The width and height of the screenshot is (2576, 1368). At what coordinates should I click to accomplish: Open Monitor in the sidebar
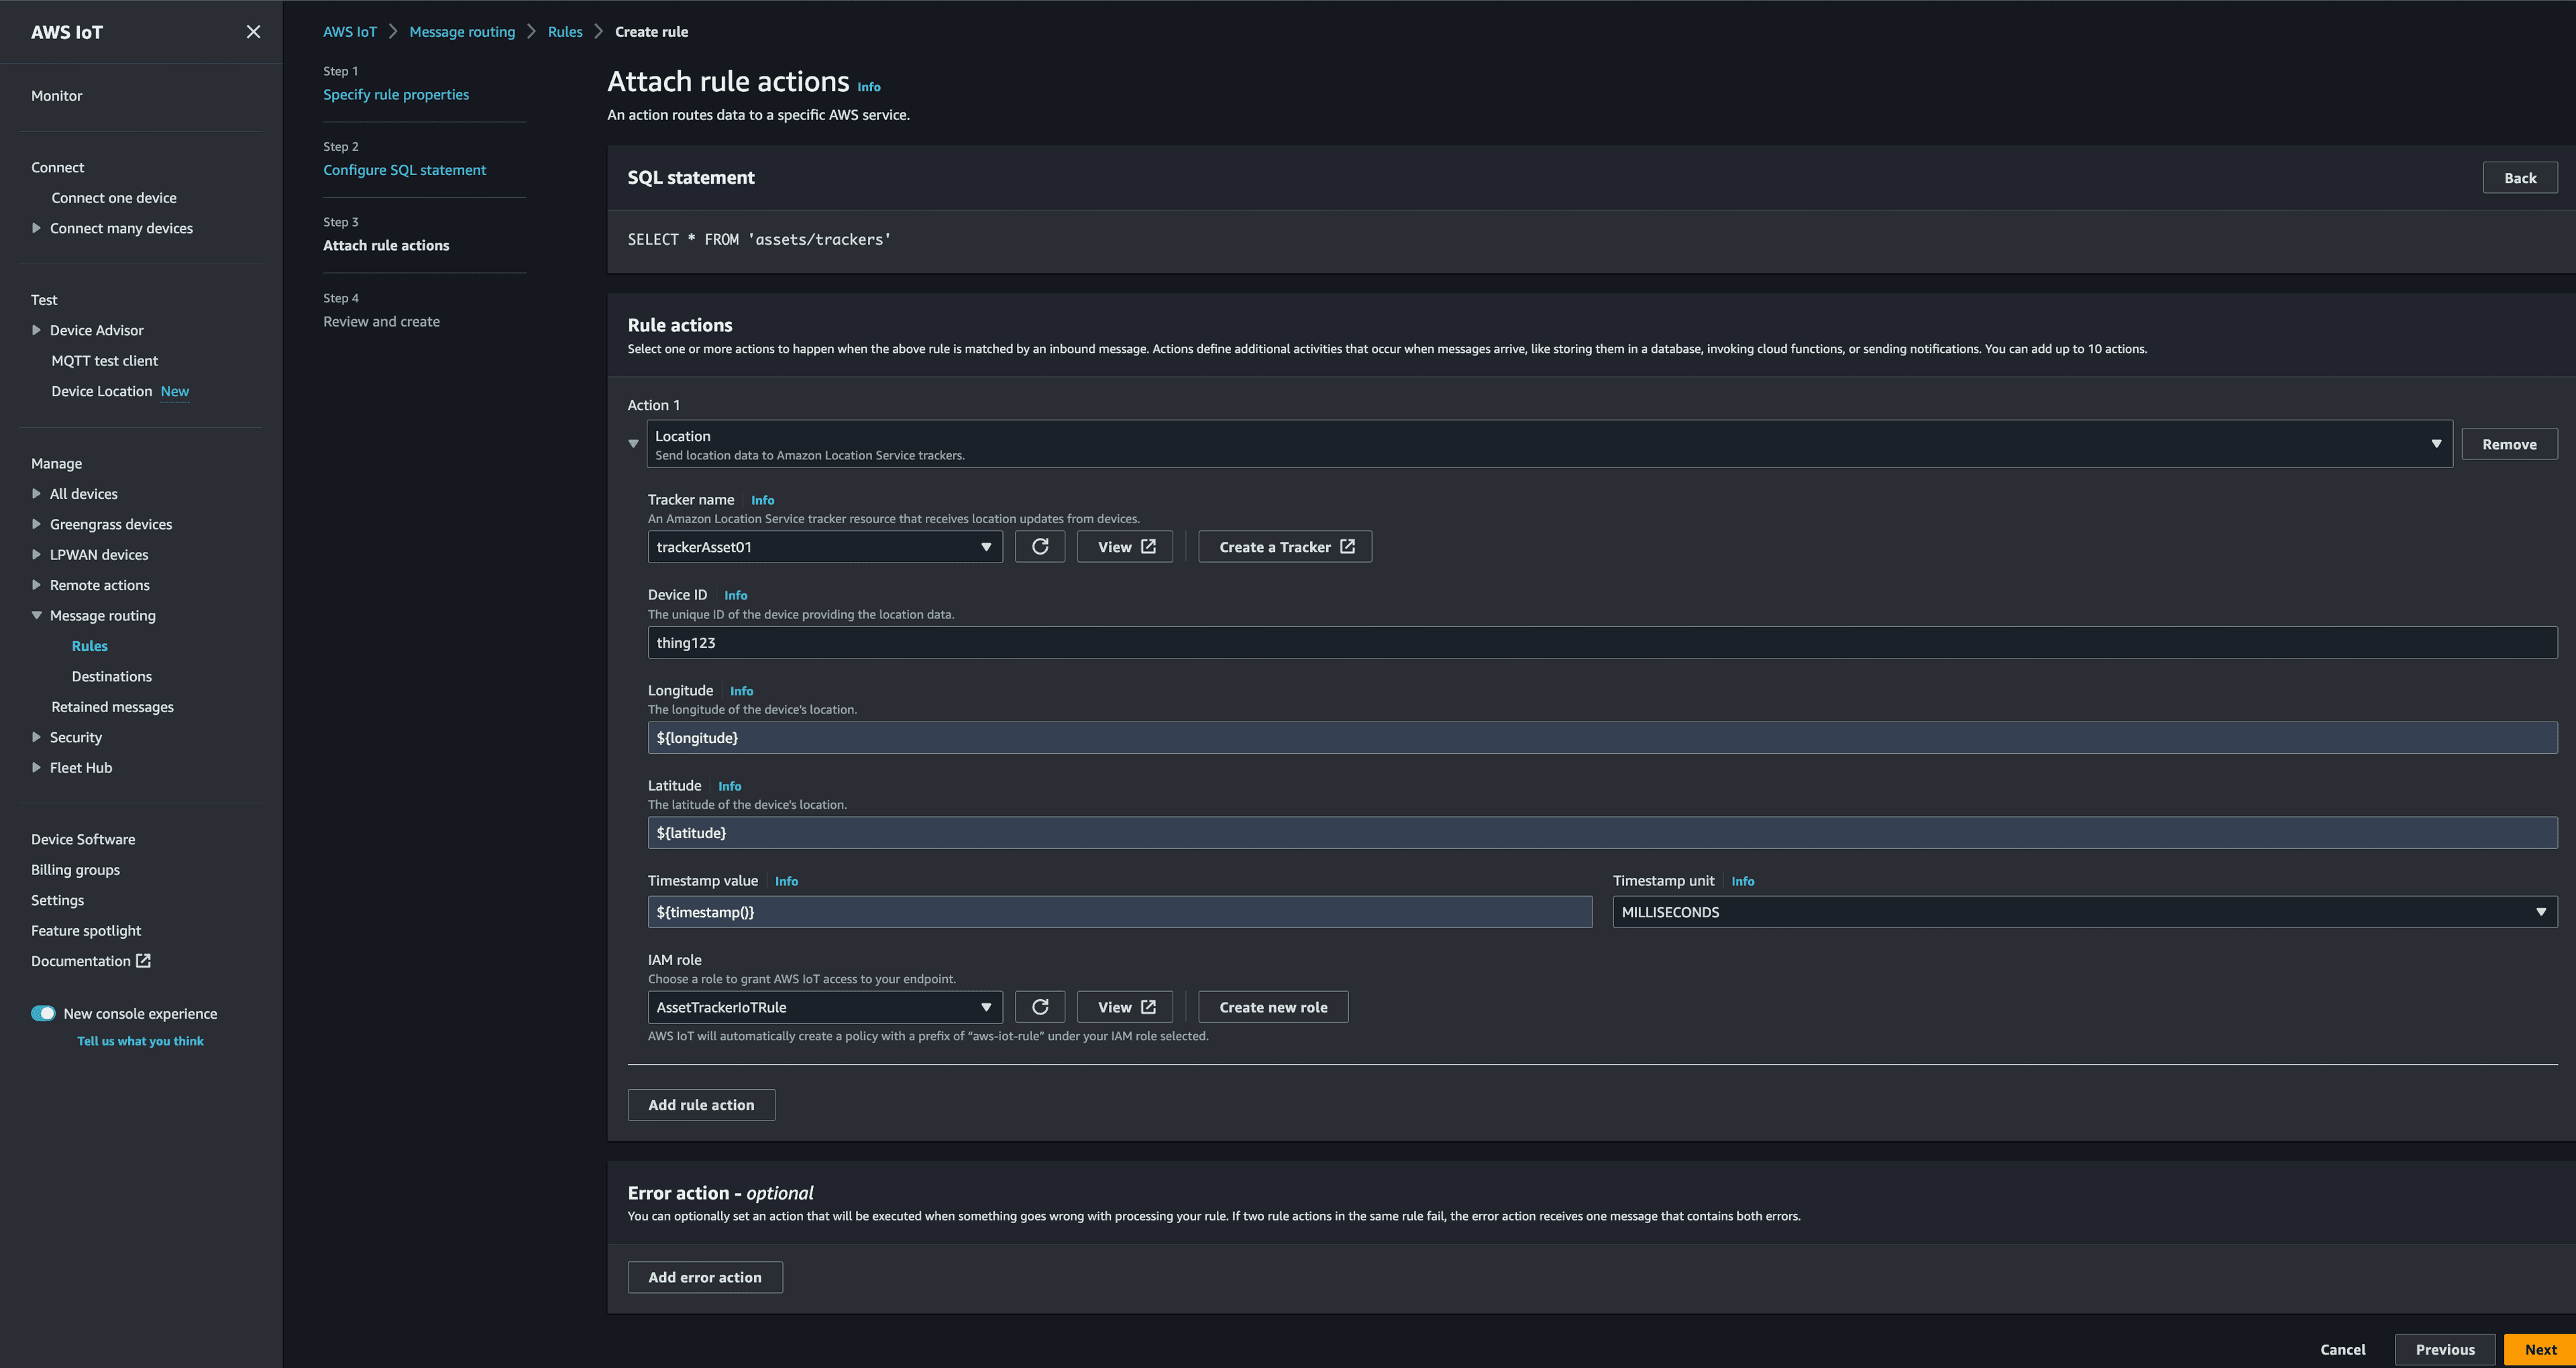(x=57, y=96)
